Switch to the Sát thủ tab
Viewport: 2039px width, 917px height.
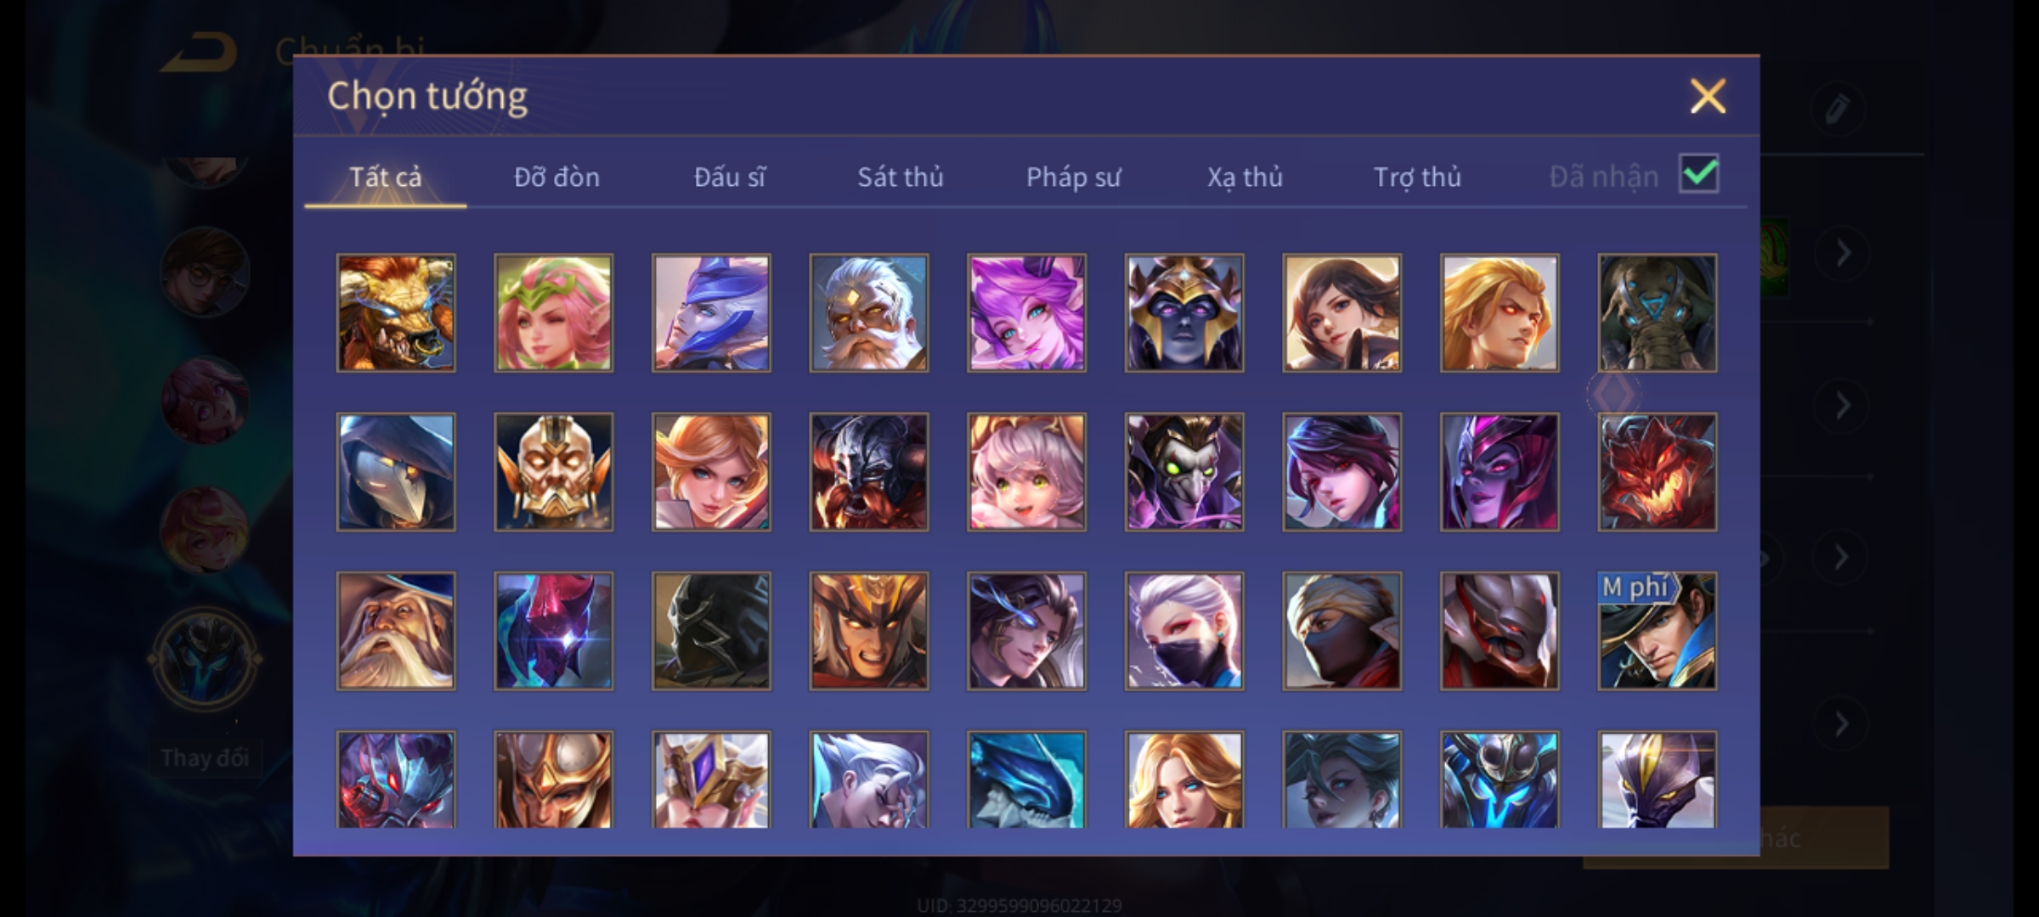pos(900,177)
